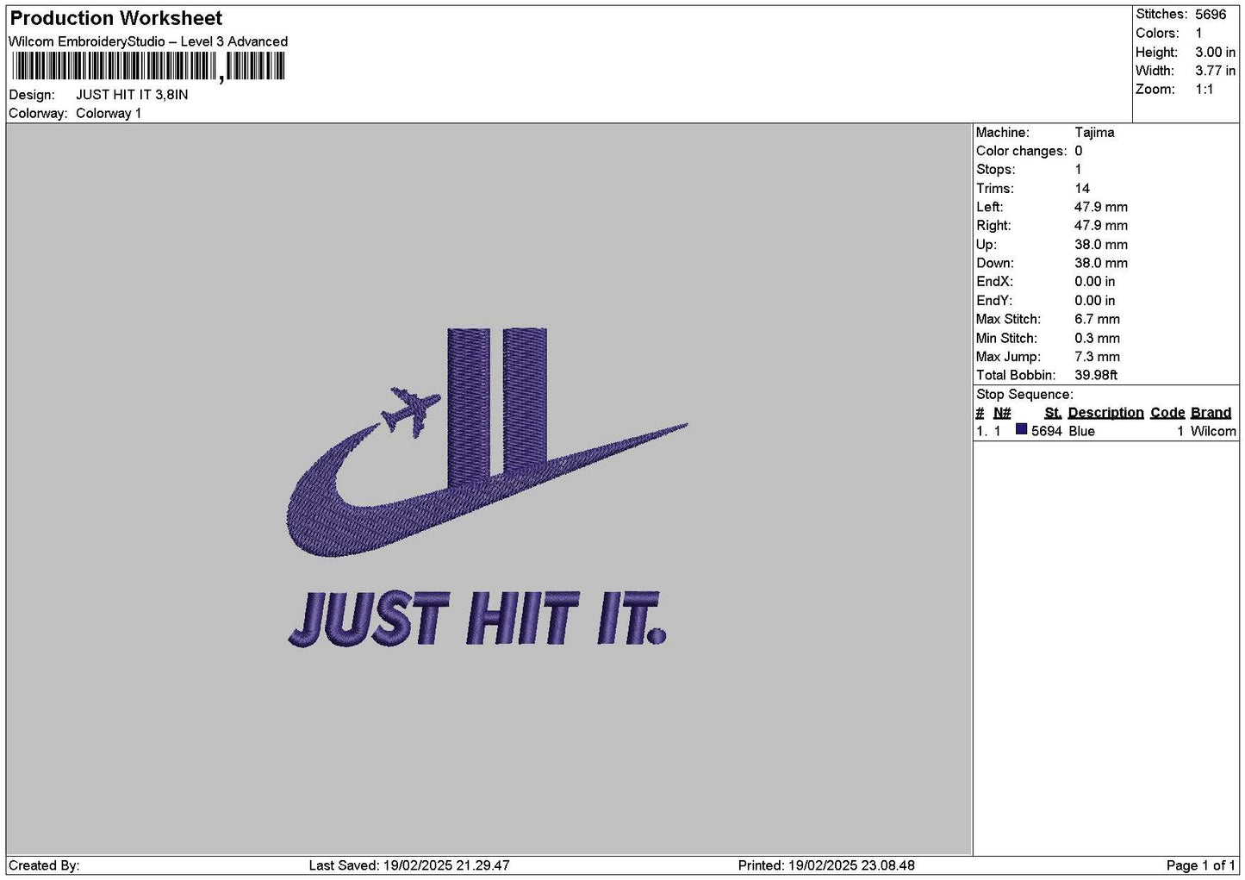Image resolution: width=1245 pixels, height=880 pixels.
Task: Click the barcode under the worksheet title
Action: click(148, 66)
